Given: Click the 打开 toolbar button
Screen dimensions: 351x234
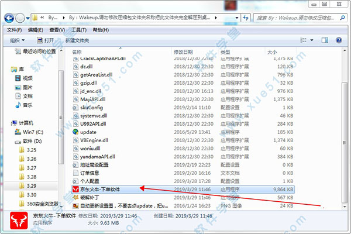Looking at the screenshot, I should pyautogui.click(x=46, y=40).
